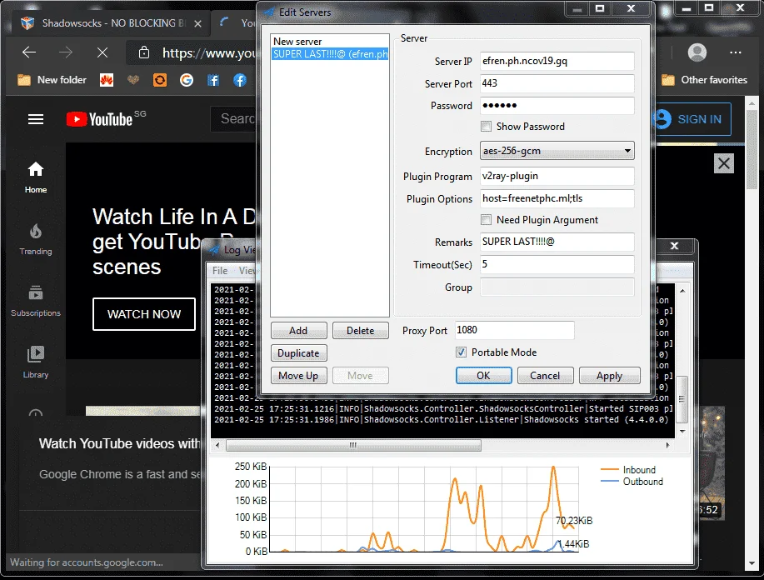Open Library in YouTube sidebar
The image size is (764, 580).
click(36, 362)
